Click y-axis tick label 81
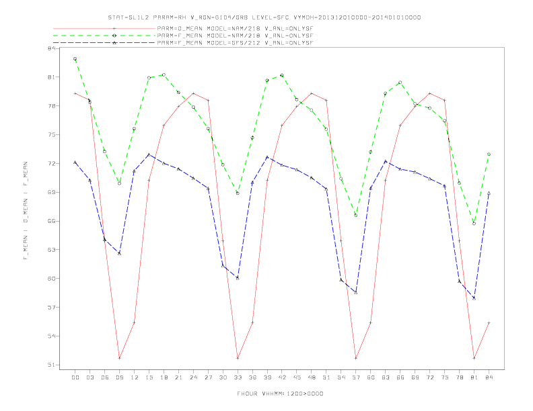The height and width of the screenshot is (411, 533). tap(52, 77)
